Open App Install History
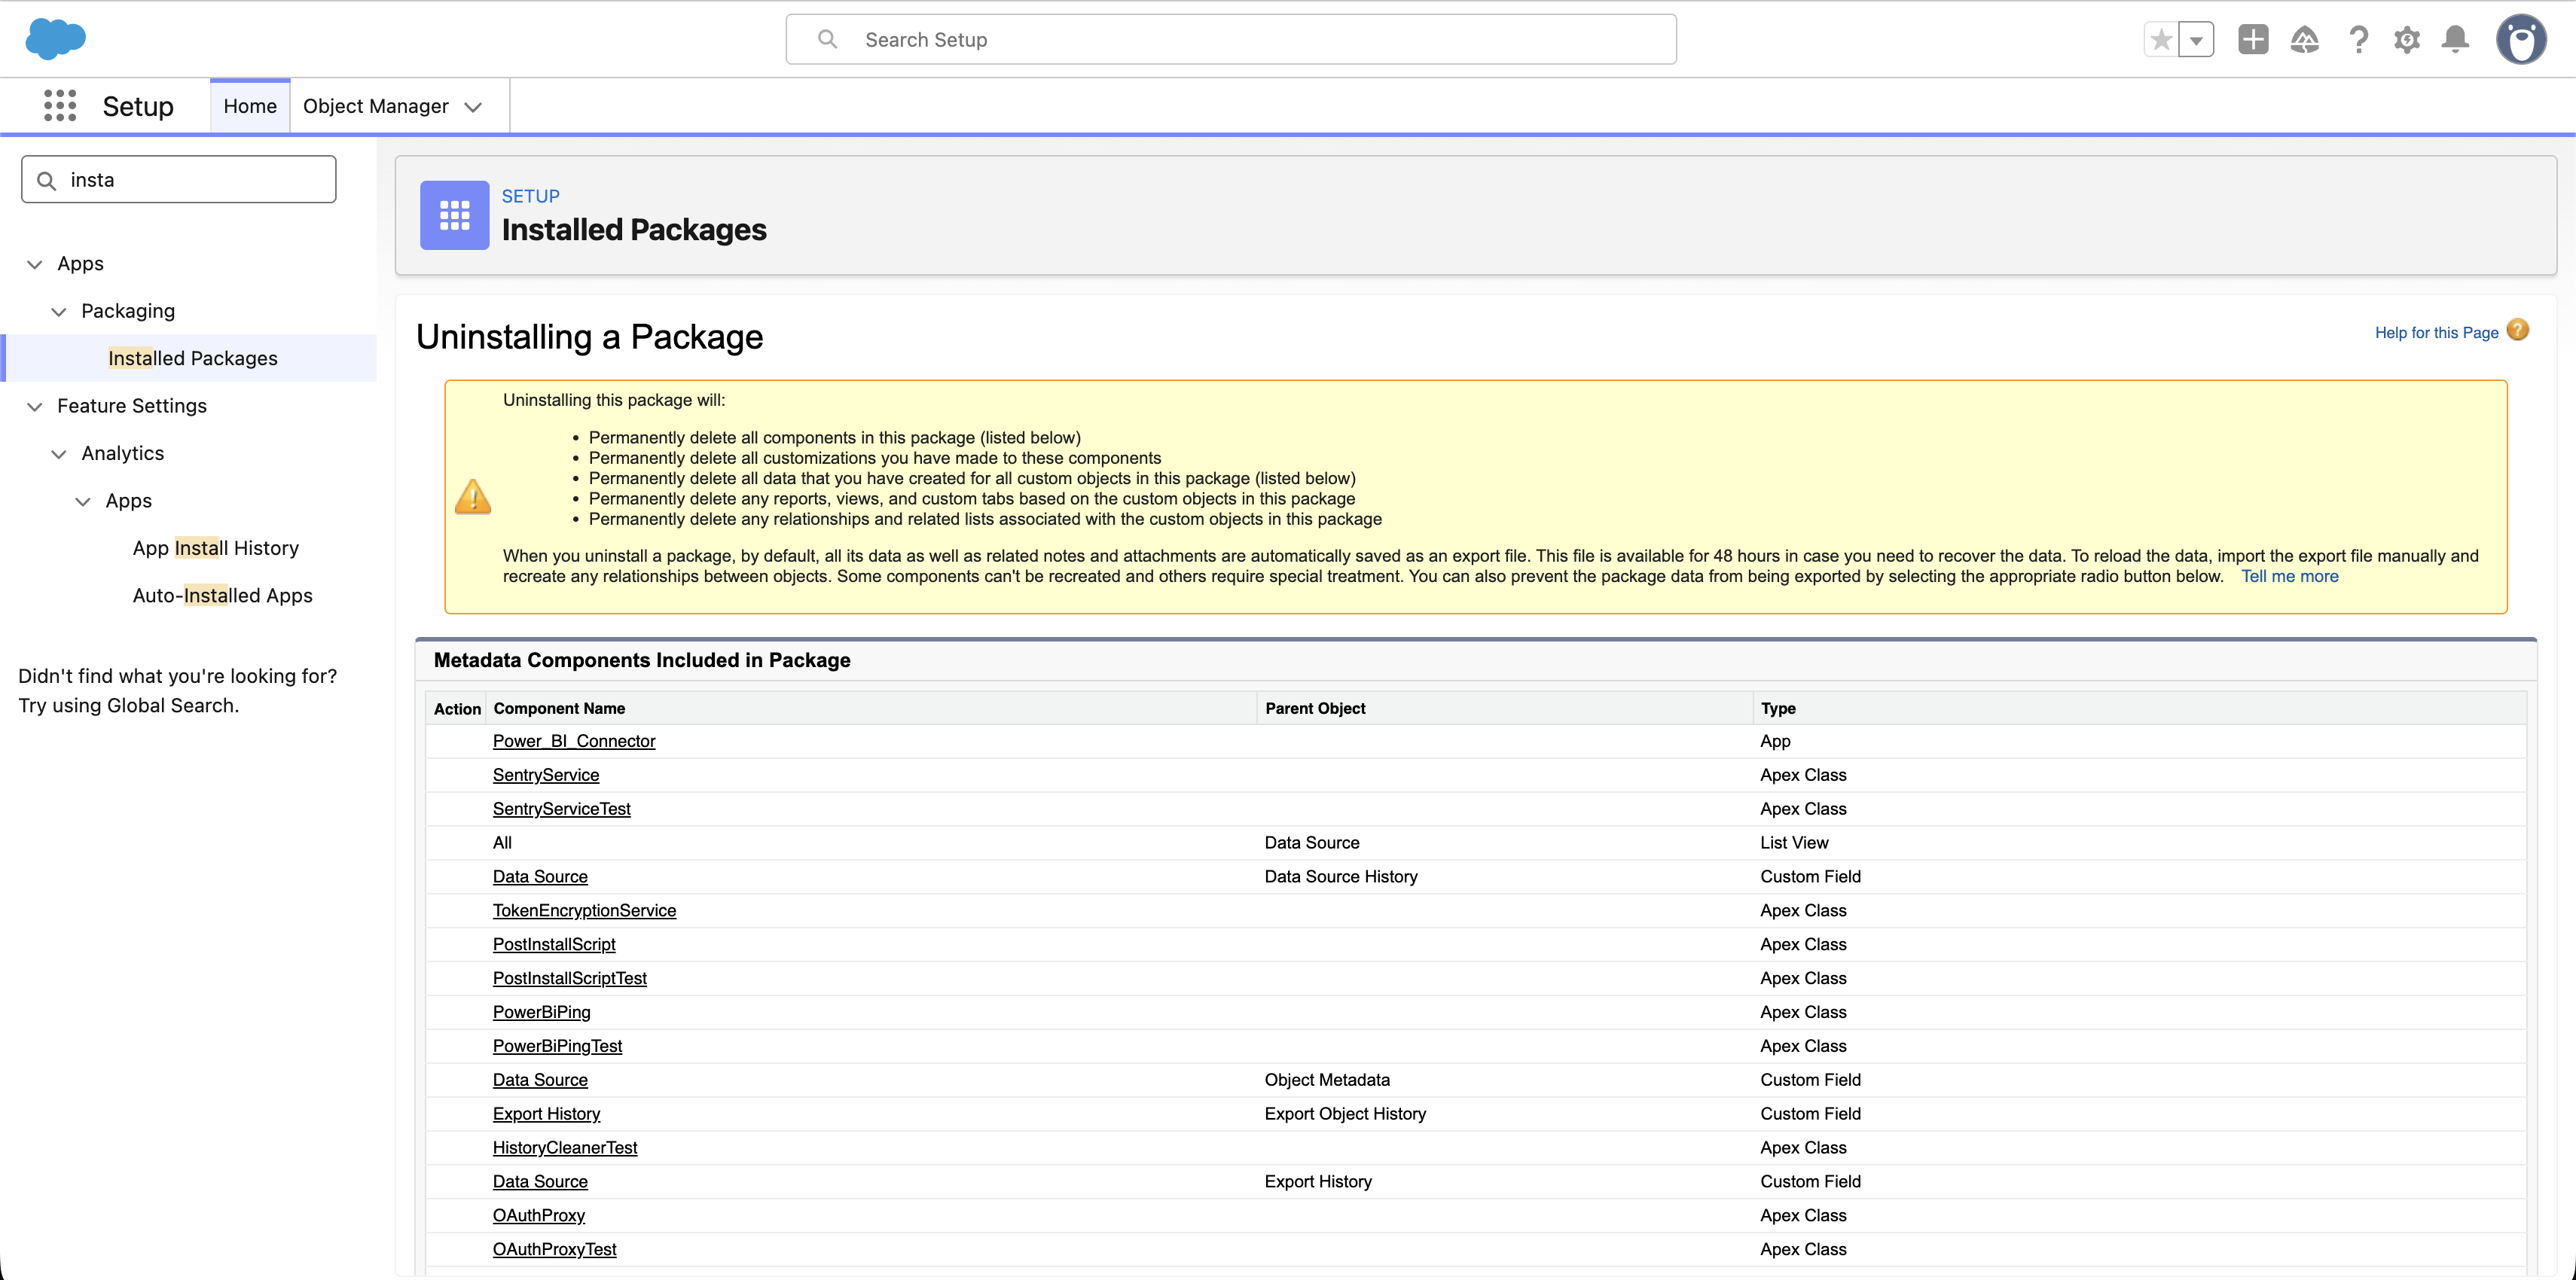 tap(216, 548)
